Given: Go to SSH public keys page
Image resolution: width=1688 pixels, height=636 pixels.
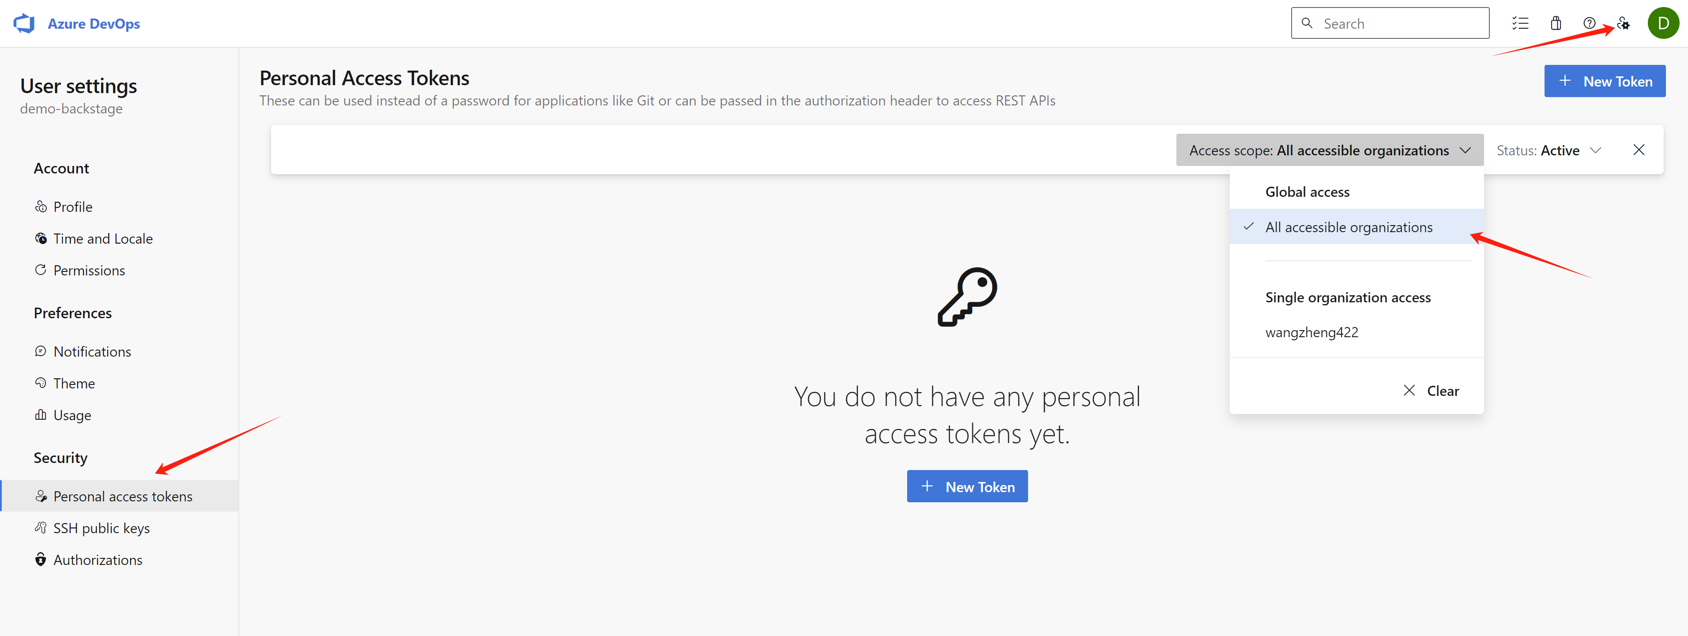Looking at the screenshot, I should point(102,528).
